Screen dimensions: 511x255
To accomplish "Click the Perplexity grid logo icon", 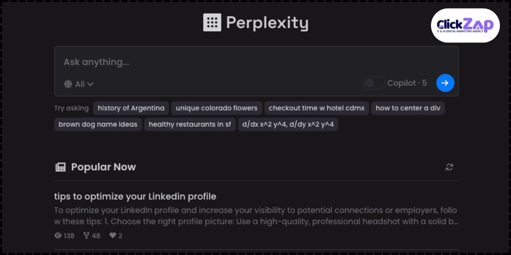I will click(x=212, y=22).
